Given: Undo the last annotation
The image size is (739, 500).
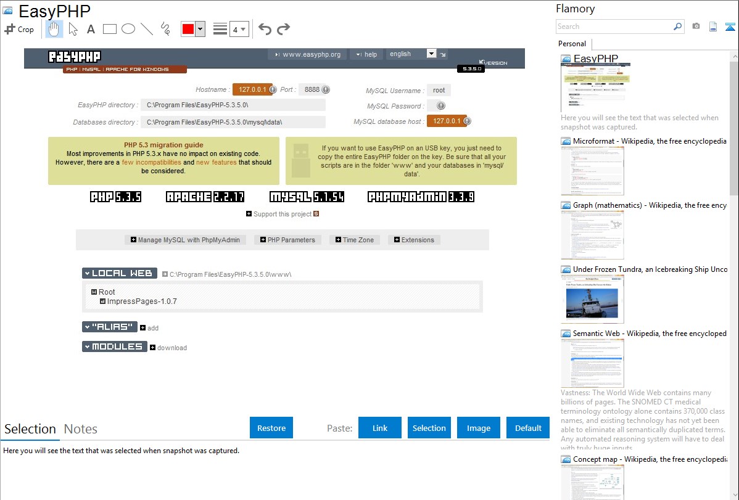Looking at the screenshot, I should click(265, 29).
